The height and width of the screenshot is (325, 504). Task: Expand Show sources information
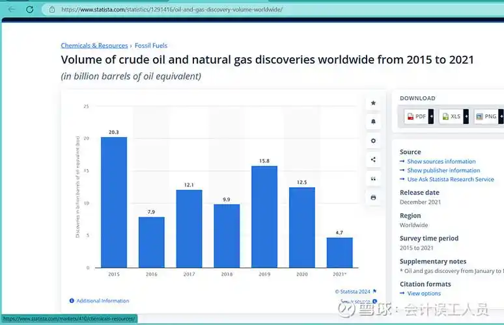tap(441, 161)
